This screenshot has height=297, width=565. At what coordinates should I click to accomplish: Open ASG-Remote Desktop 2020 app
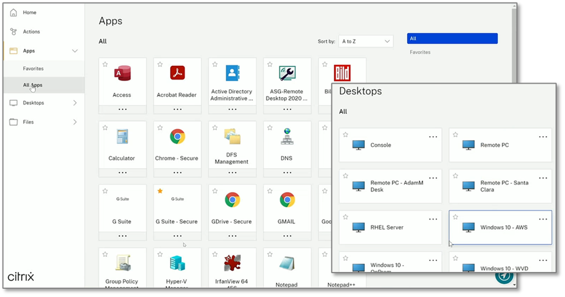[287, 74]
